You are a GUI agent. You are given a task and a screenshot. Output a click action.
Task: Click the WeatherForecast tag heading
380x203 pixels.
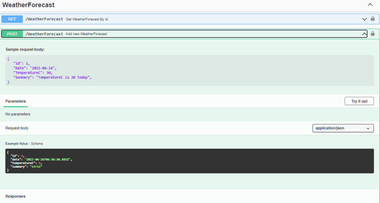click(x=29, y=5)
